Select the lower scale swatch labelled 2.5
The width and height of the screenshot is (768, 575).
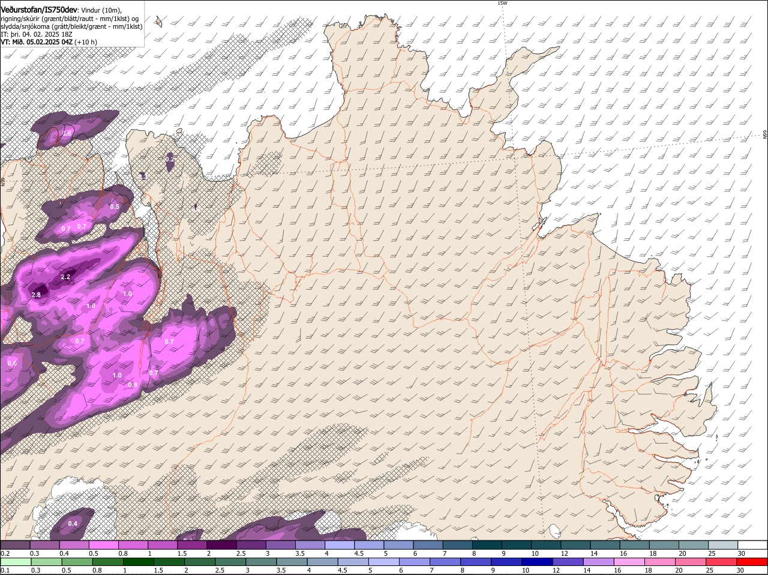click(x=231, y=562)
